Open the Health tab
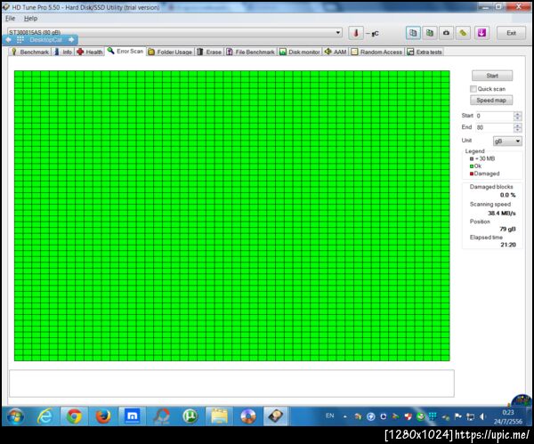The height and width of the screenshot is (444, 534). (x=90, y=52)
